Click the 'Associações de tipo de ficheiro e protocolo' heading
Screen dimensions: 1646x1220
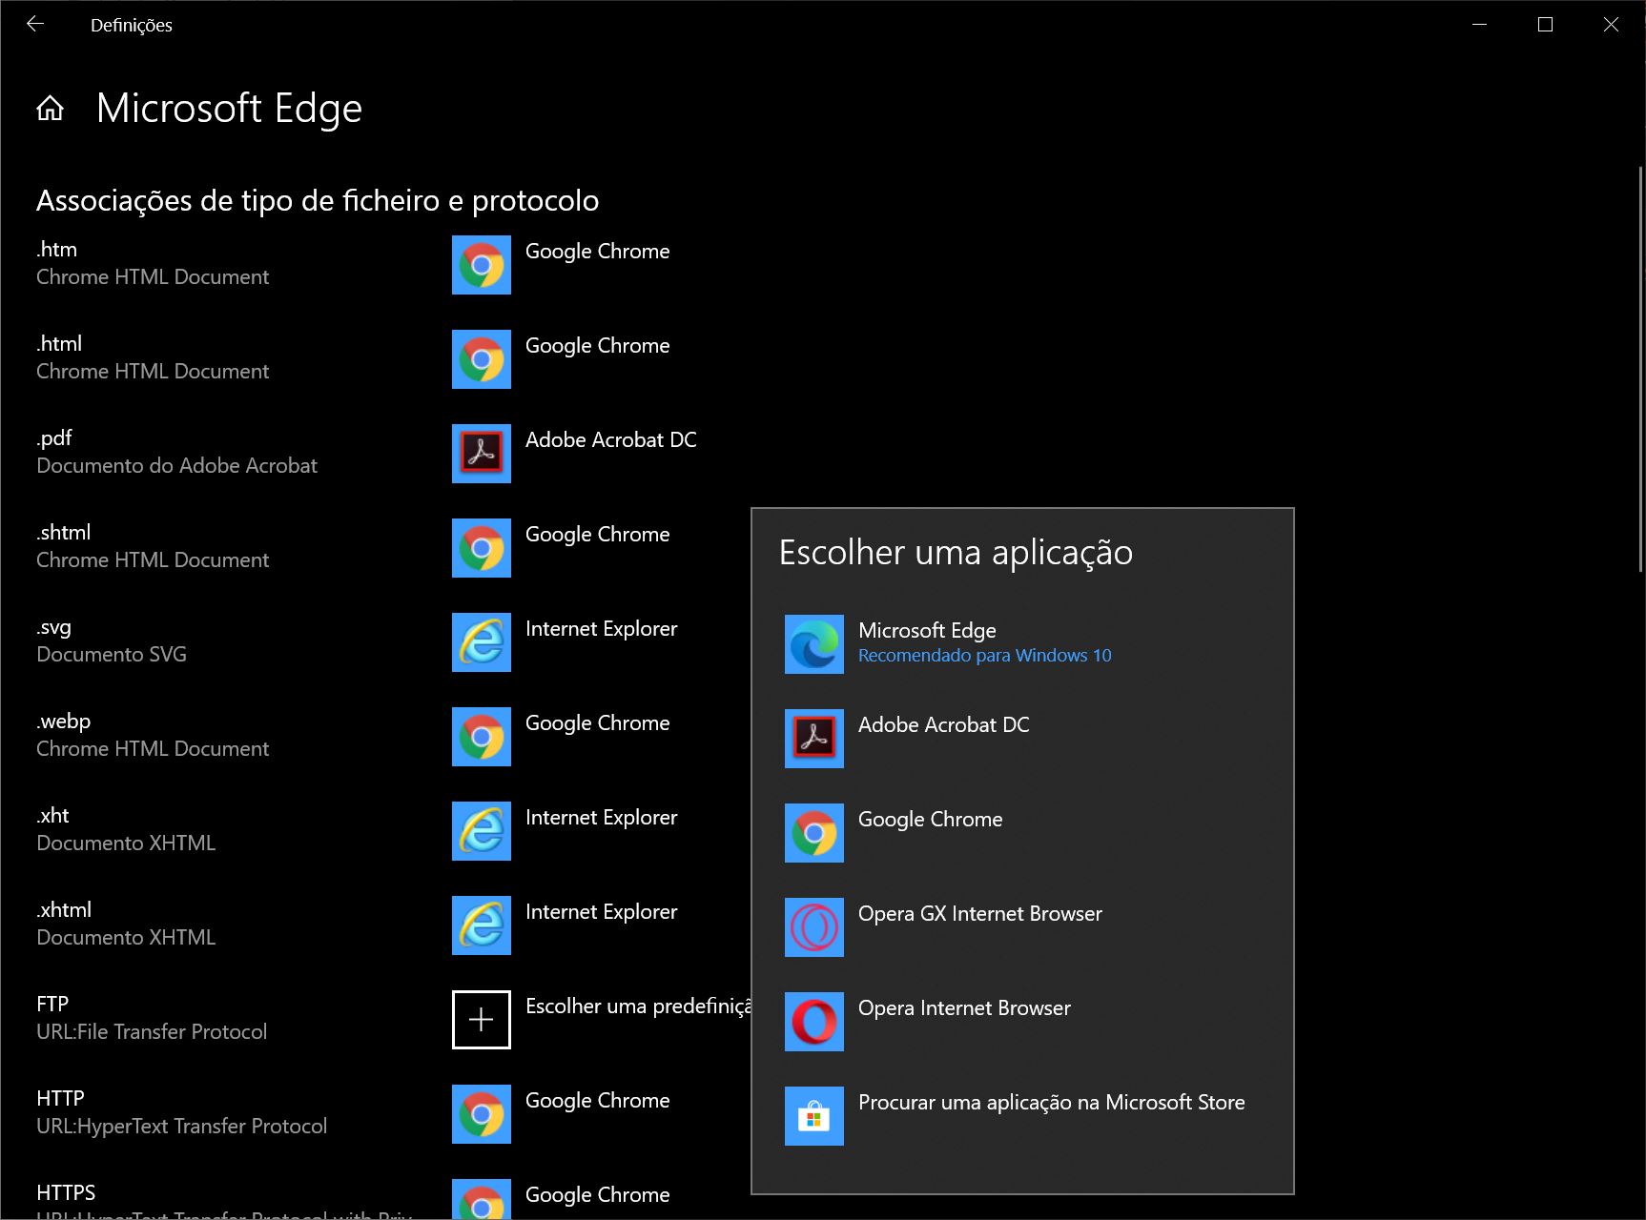pyautogui.click(x=318, y=201)
